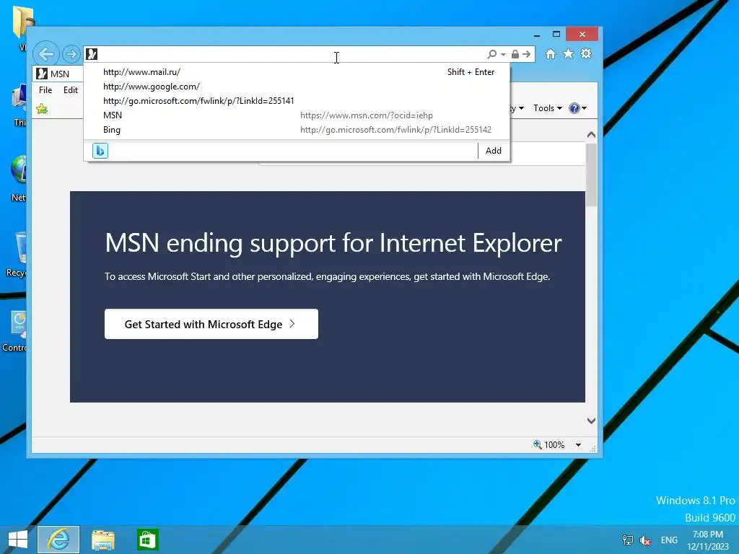Click the address bar input field
This screenshot has height=554, width=739.
[x=292, y=54]
